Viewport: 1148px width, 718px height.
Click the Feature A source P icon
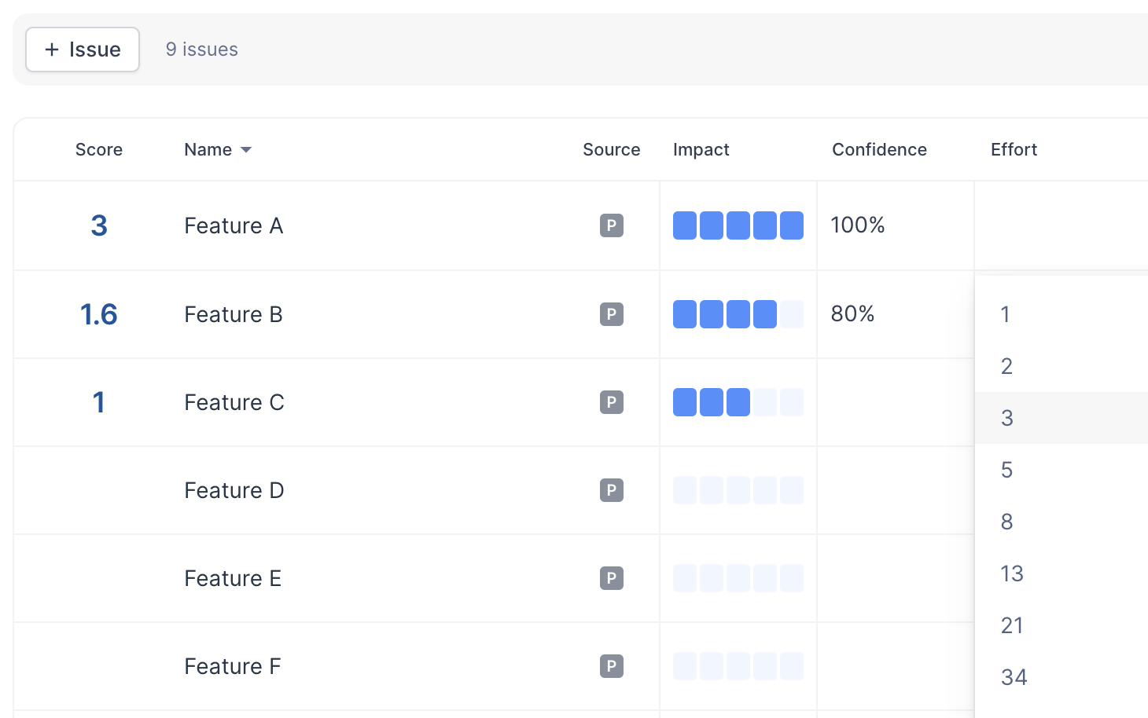(x=611, y=225)
